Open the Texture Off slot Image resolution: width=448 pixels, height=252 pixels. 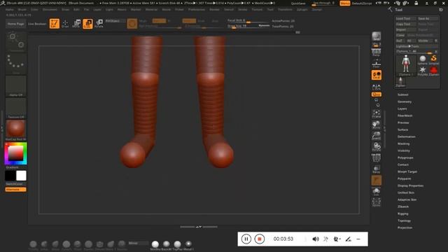(15, 108)
